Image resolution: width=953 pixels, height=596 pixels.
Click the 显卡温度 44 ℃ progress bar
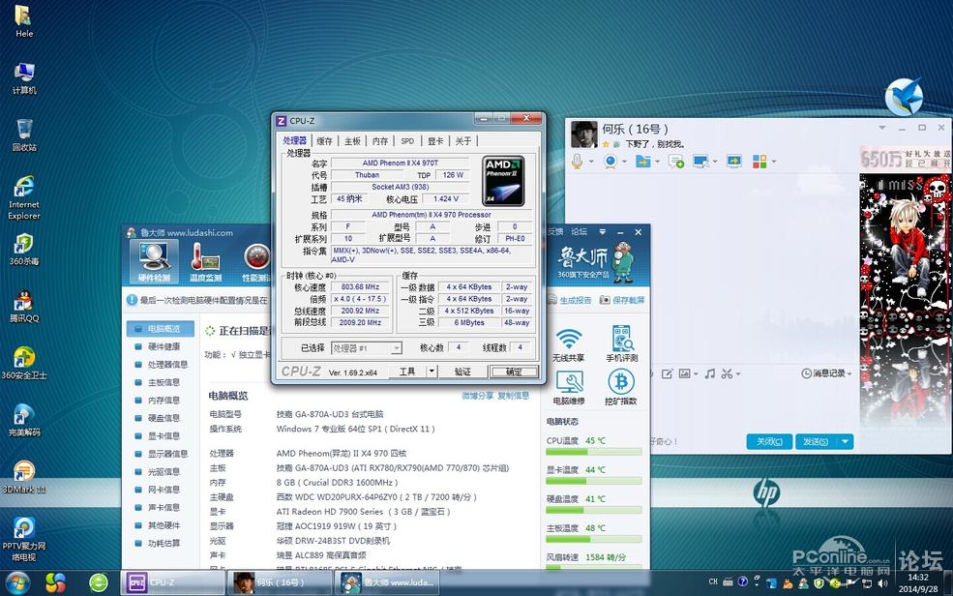click(594, 481)
